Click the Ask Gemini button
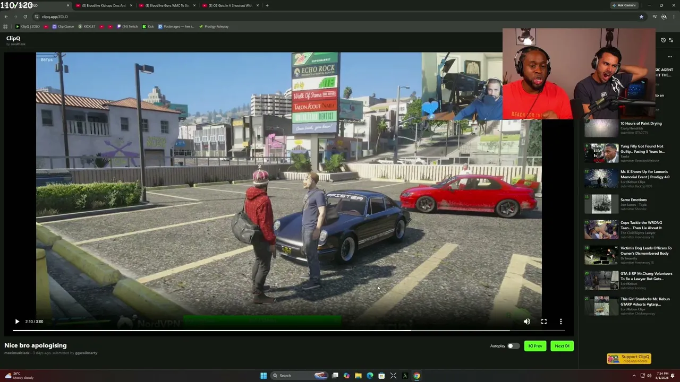This screenshot has width=680, height=382. [x=624, y=5]
